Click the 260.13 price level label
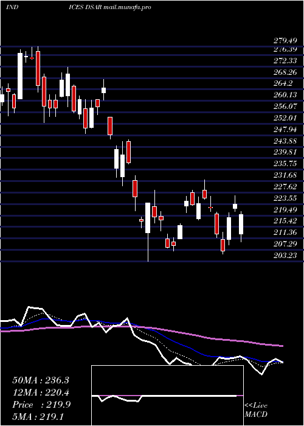The width and height of the screenshot is (304, 426). coord(285,95)
